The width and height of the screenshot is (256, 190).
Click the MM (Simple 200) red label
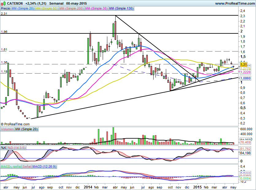click(x=71, y=8)
